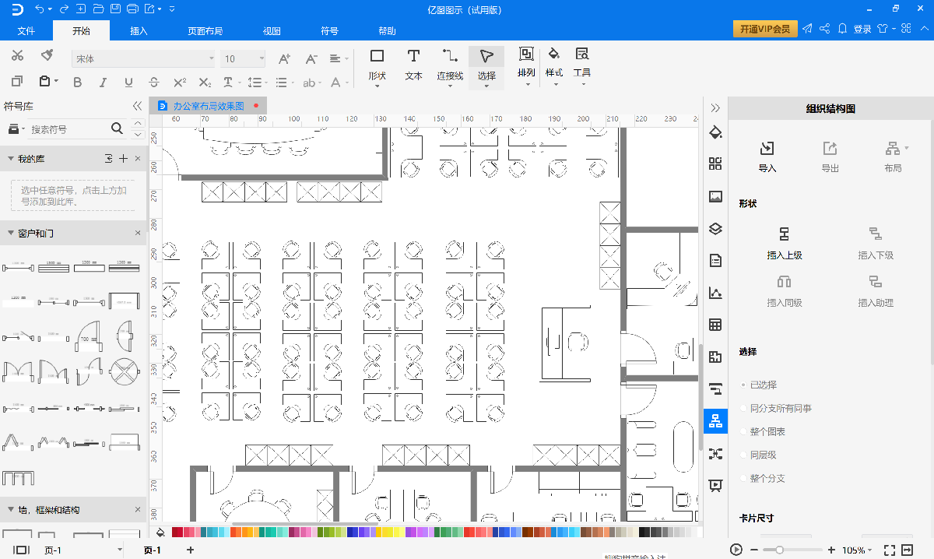Toggle page list icon in status bar

tap(21, 550)
